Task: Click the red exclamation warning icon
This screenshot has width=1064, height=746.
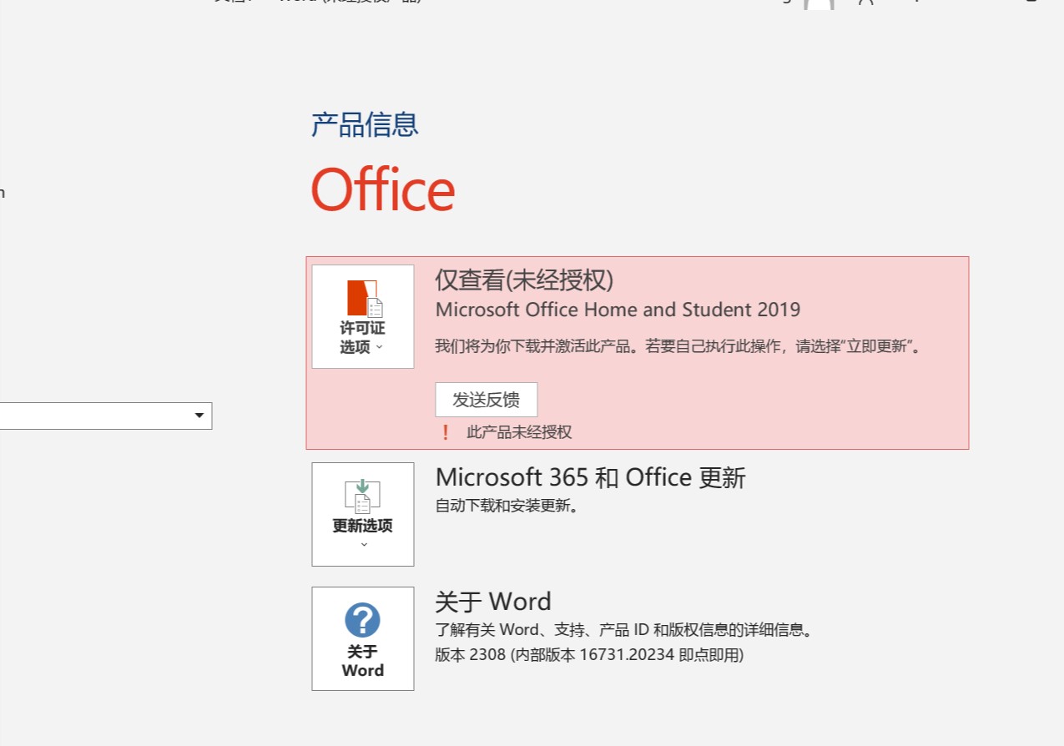Action: click(x=446, y=432)
